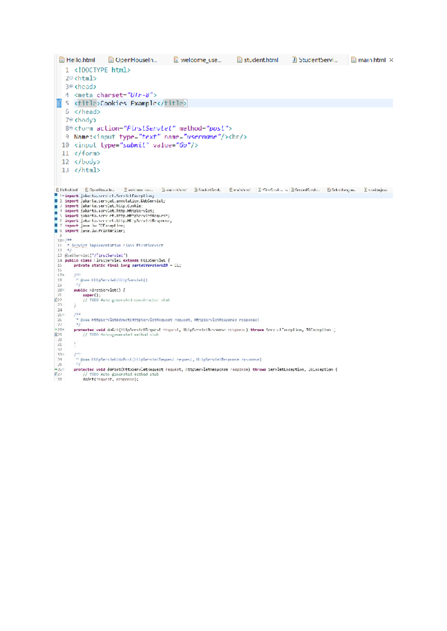Screen dimensions: 447x631
Task: Close the main.html tab
Action: coord(391,60)
